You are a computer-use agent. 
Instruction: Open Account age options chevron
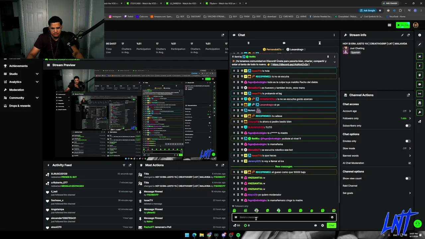point(410,111)
